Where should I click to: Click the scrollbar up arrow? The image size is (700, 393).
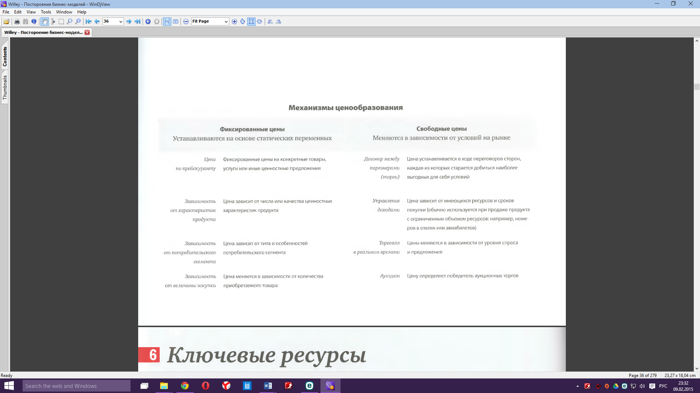697,41
